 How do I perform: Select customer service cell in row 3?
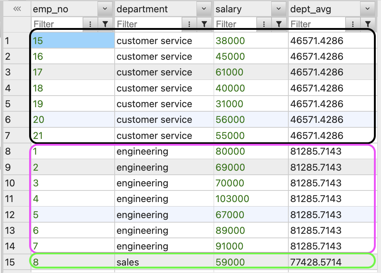point(164,72)
